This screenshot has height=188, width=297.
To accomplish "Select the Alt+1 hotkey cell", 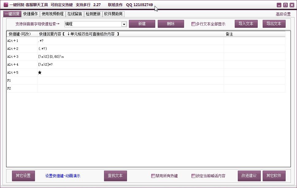I will click(x=22, y=41).
